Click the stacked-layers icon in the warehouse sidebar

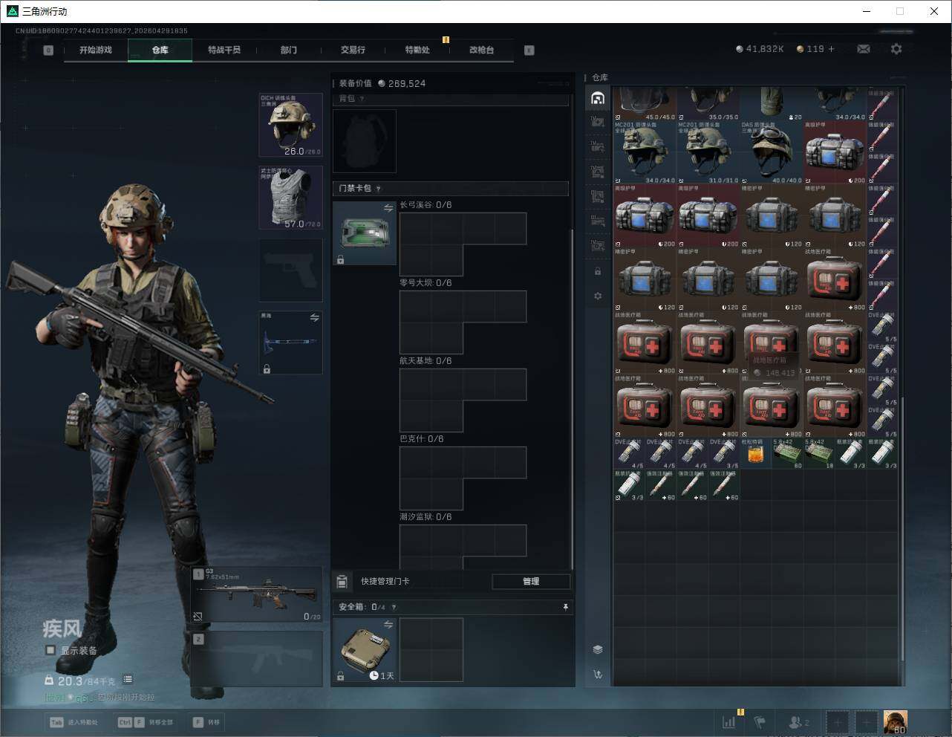pyautogui.click(x=598, y=649)
